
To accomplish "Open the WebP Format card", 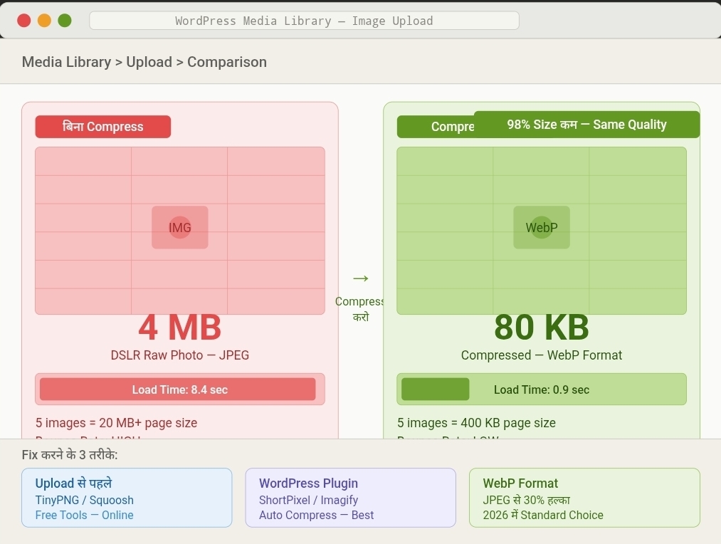I will click(x=584, y=498).
